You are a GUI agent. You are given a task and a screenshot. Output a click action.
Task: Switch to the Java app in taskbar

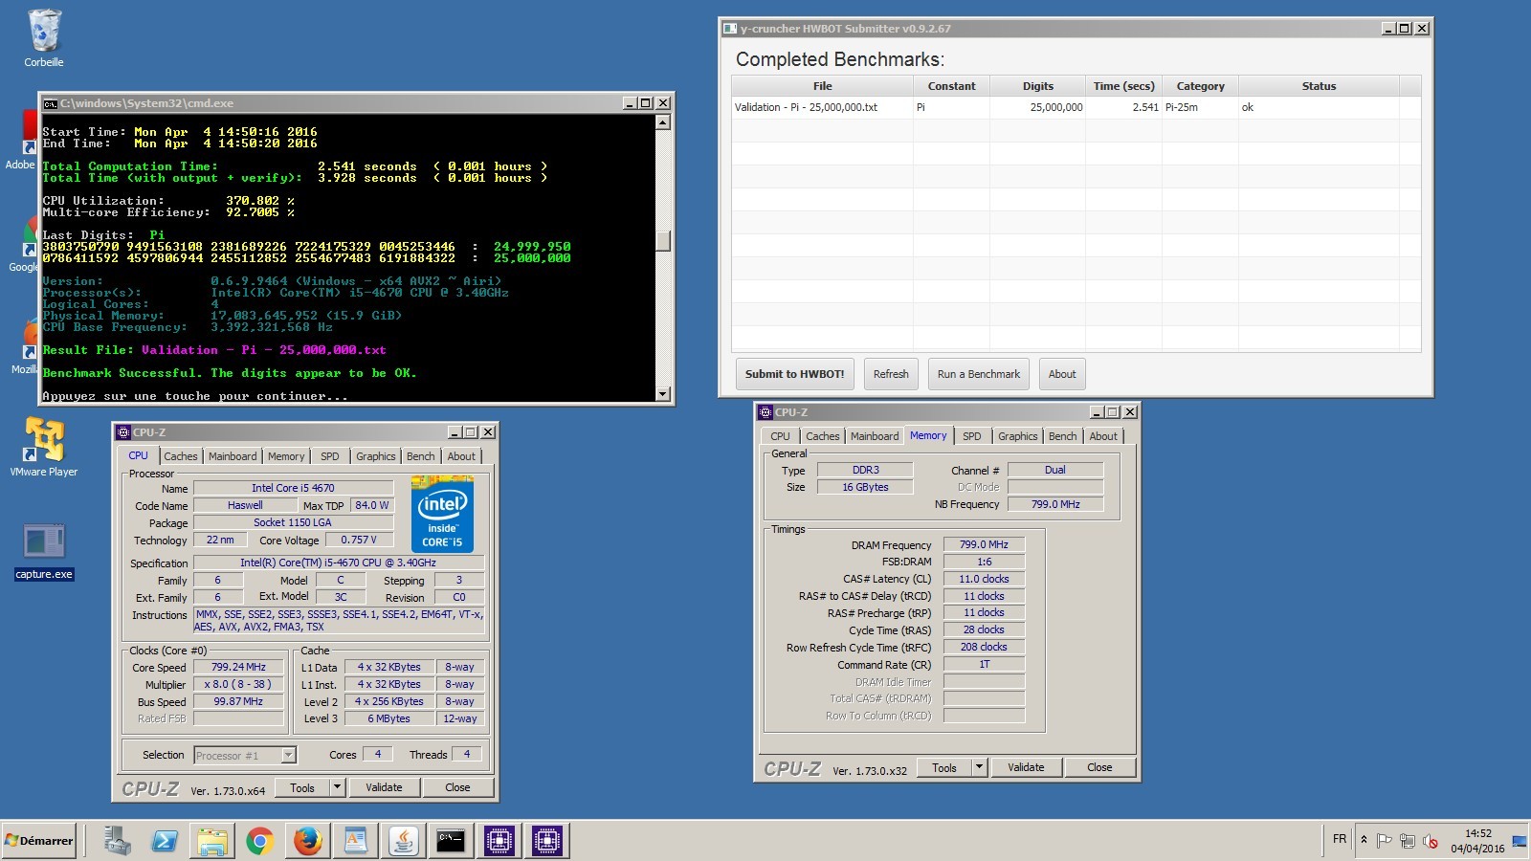(x=403, y=841)
